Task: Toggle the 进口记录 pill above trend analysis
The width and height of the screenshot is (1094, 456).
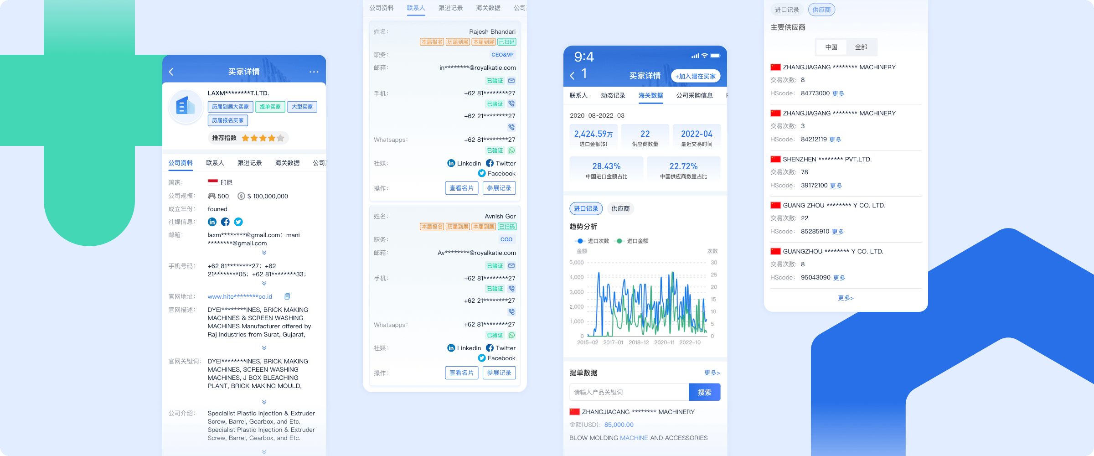Action: click(x=586, y=208)
